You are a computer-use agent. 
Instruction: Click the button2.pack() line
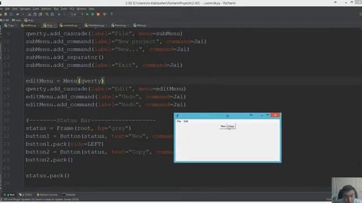49,160
